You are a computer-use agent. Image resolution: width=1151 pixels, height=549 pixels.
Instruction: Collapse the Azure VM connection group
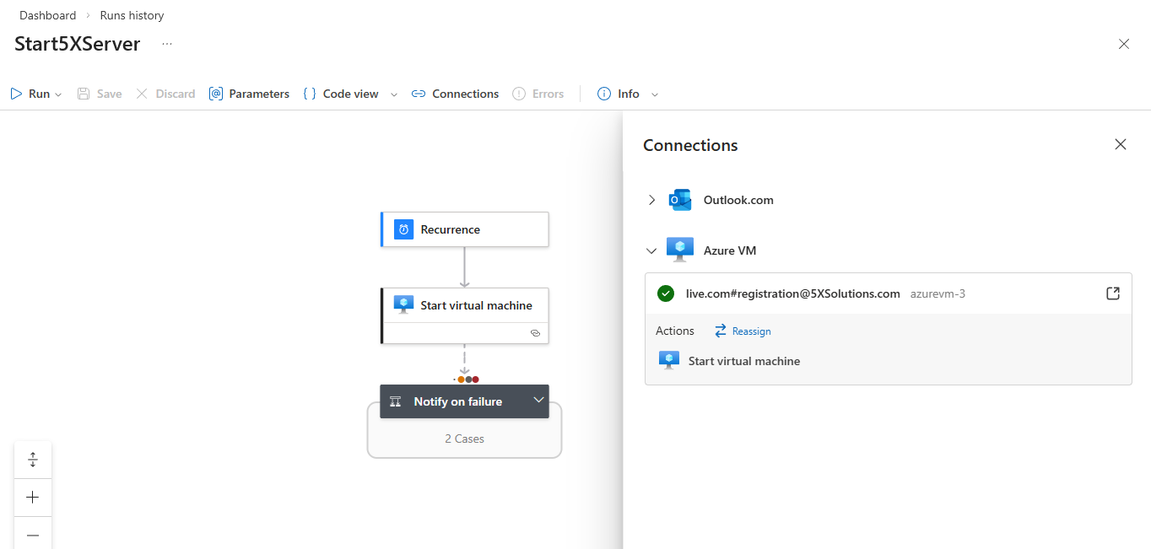click(651, 250)
